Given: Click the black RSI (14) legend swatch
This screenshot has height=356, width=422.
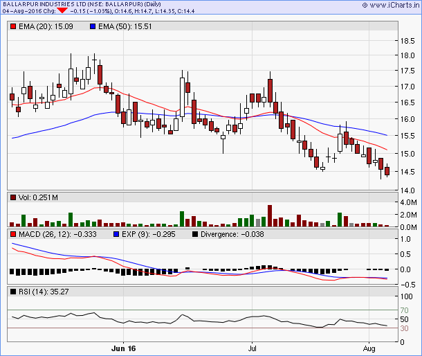Looking at the screenshot, I should point(13,292).
